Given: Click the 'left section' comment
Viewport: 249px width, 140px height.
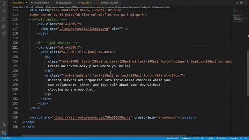Looking at the screenshot, I should tap(48, 19).
